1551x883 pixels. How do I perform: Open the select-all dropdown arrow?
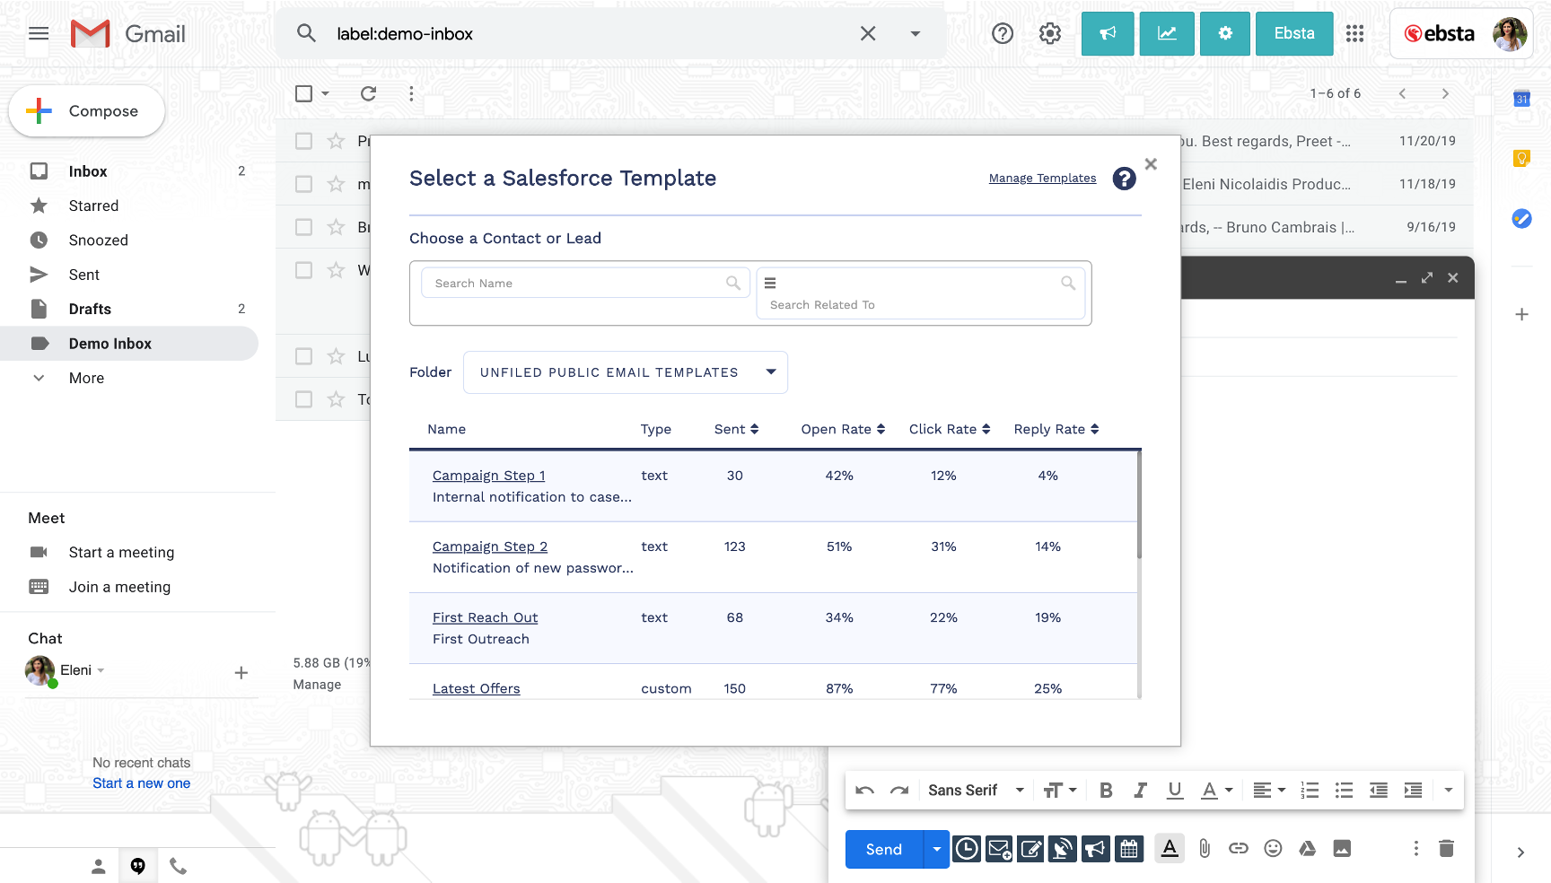click(x=326, y=93)
